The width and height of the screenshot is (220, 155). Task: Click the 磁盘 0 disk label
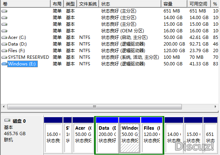[19, 121]
